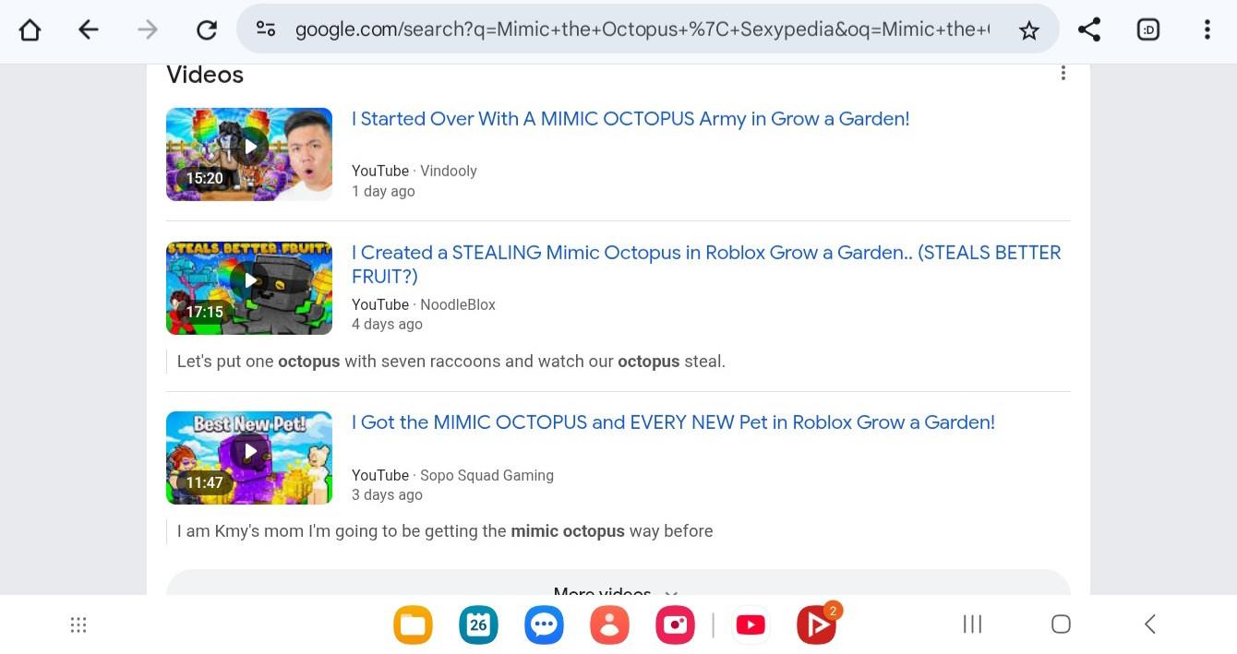Screen dimensions: 1237x654
Task: Play the 11:47 Sopo Squad video thumbnail
Action: pos(249,458)
